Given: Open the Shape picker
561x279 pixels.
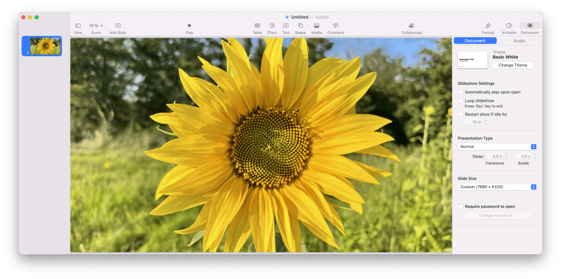Looking at the screenshot, I should pos(301,26).
